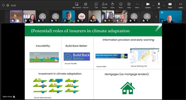This screenshot has height=100, width=186.
Task: Raise your hand
Action: (x=113, y=5)
